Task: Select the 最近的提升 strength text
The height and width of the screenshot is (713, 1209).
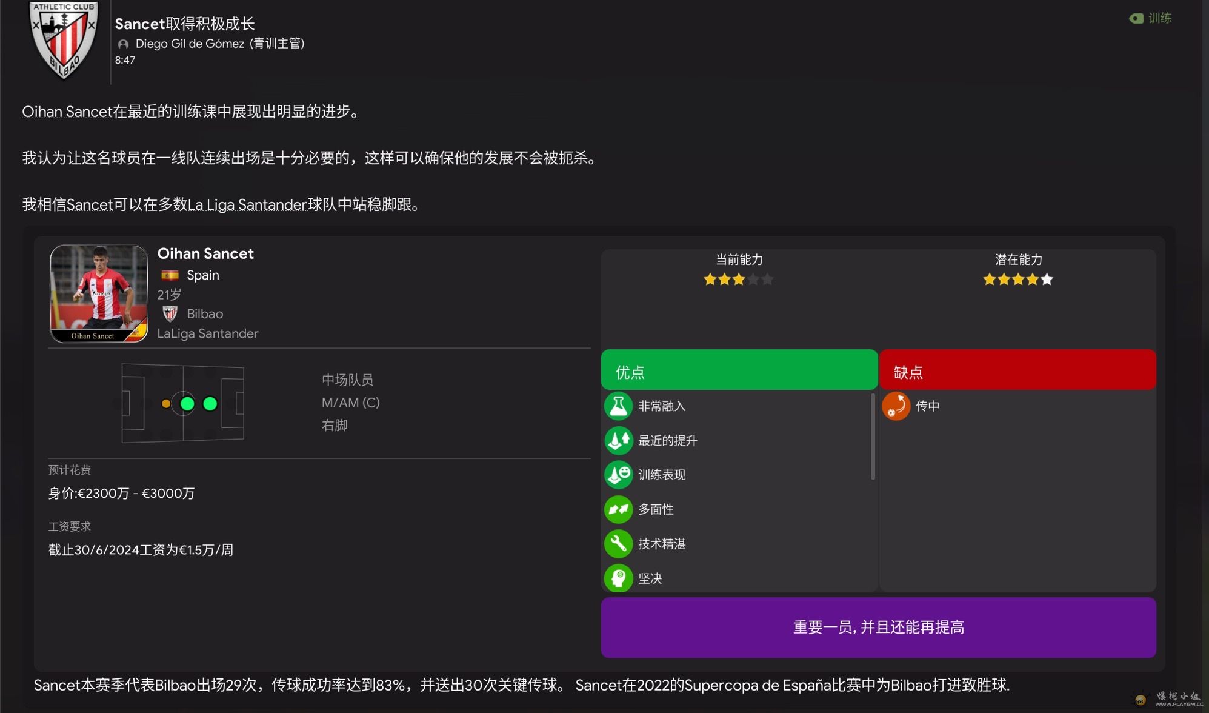Action: click(x=668, y=441)
